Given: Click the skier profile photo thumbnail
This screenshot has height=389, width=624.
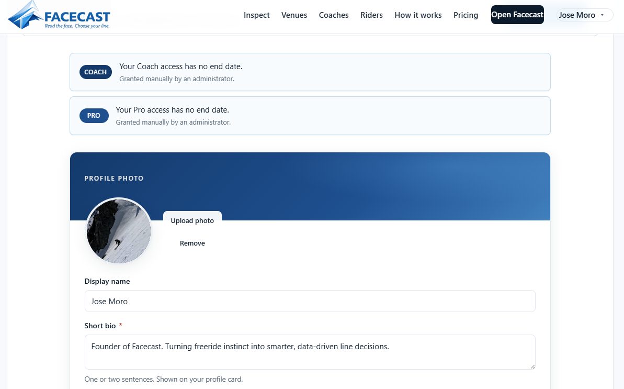Looking at the screenshot, I should pos(119,231).
